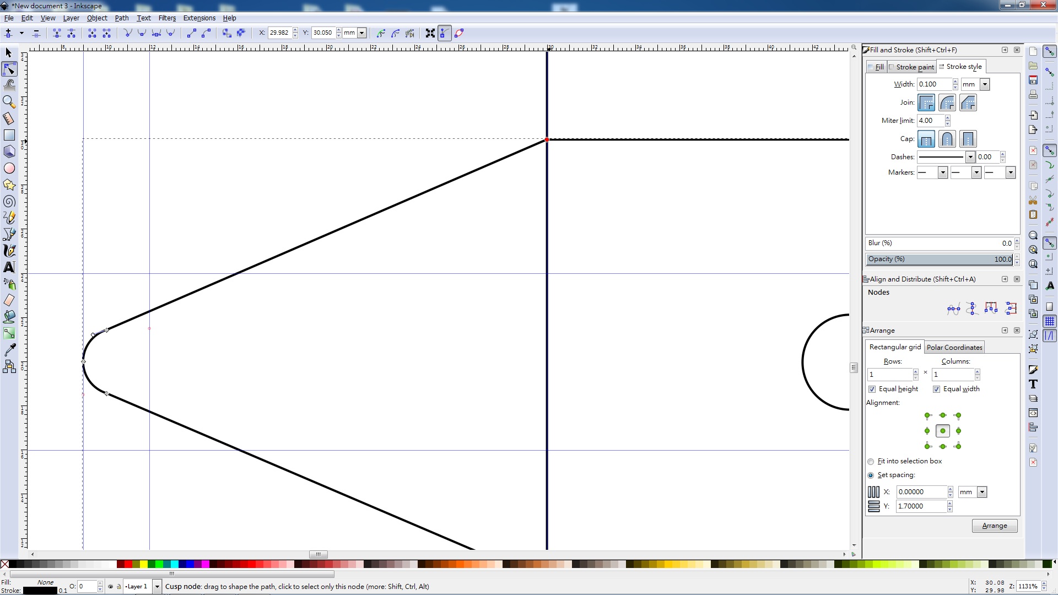This screenshot has height=595, width=1058.
Task: Click the Arrange button
Action: 994,526
